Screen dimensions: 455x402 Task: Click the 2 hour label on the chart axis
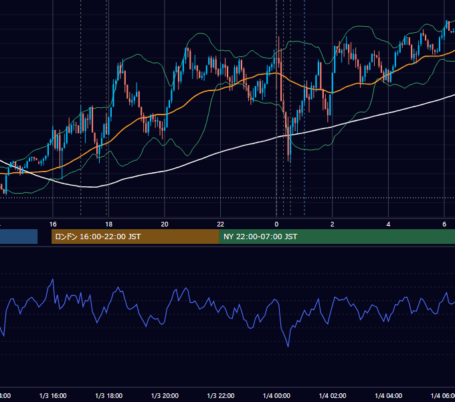point(333,224)
